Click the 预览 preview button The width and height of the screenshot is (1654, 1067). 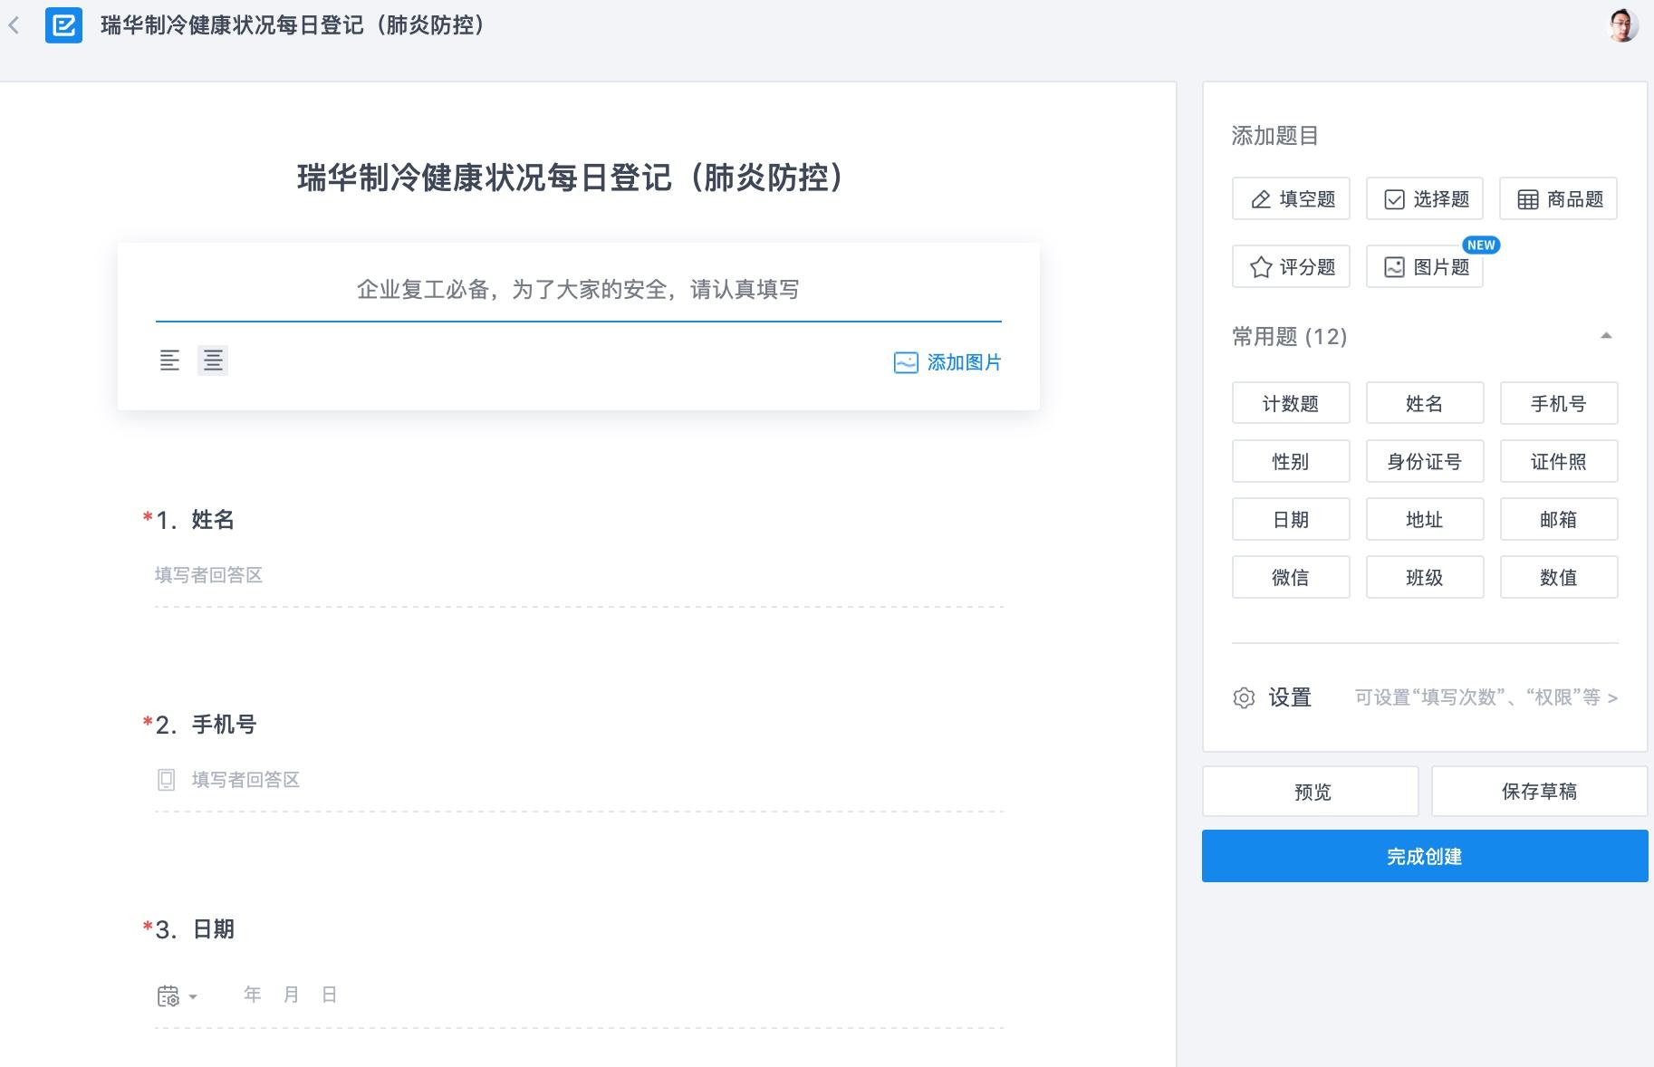(1311, 792)
